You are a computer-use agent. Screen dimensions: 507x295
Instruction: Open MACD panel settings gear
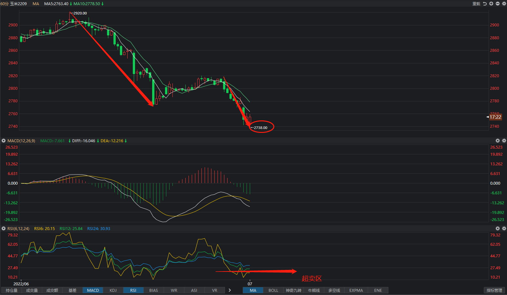point(504,141)
